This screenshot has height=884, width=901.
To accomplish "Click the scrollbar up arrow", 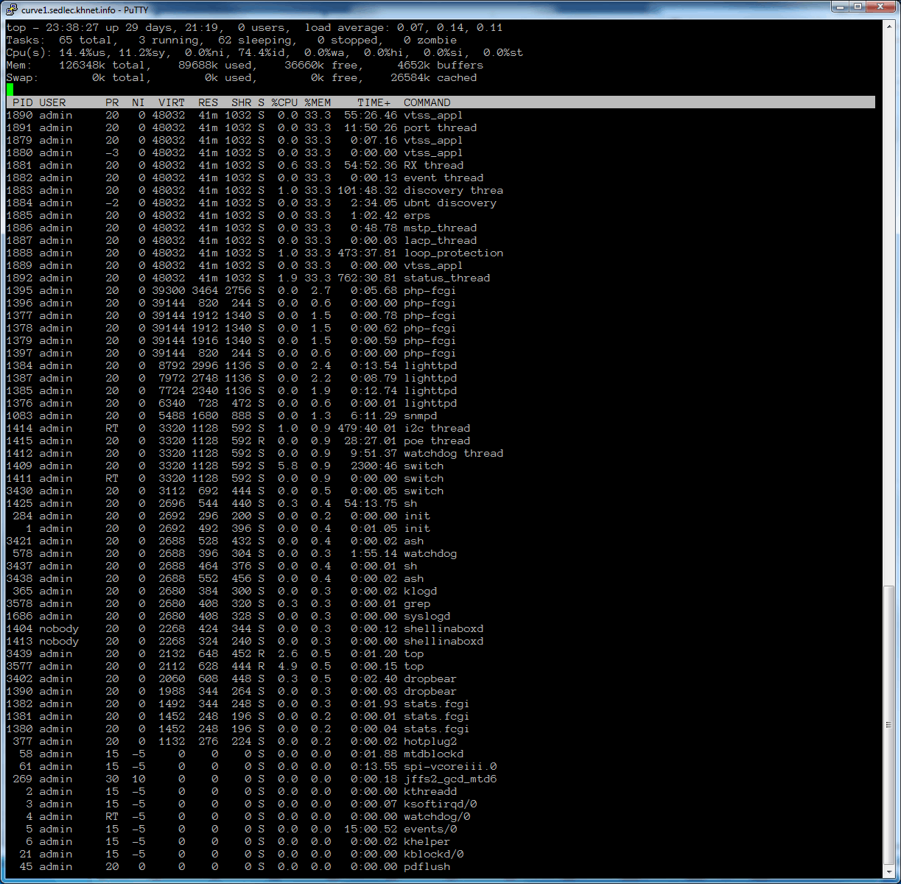I will tap(888, 27).
